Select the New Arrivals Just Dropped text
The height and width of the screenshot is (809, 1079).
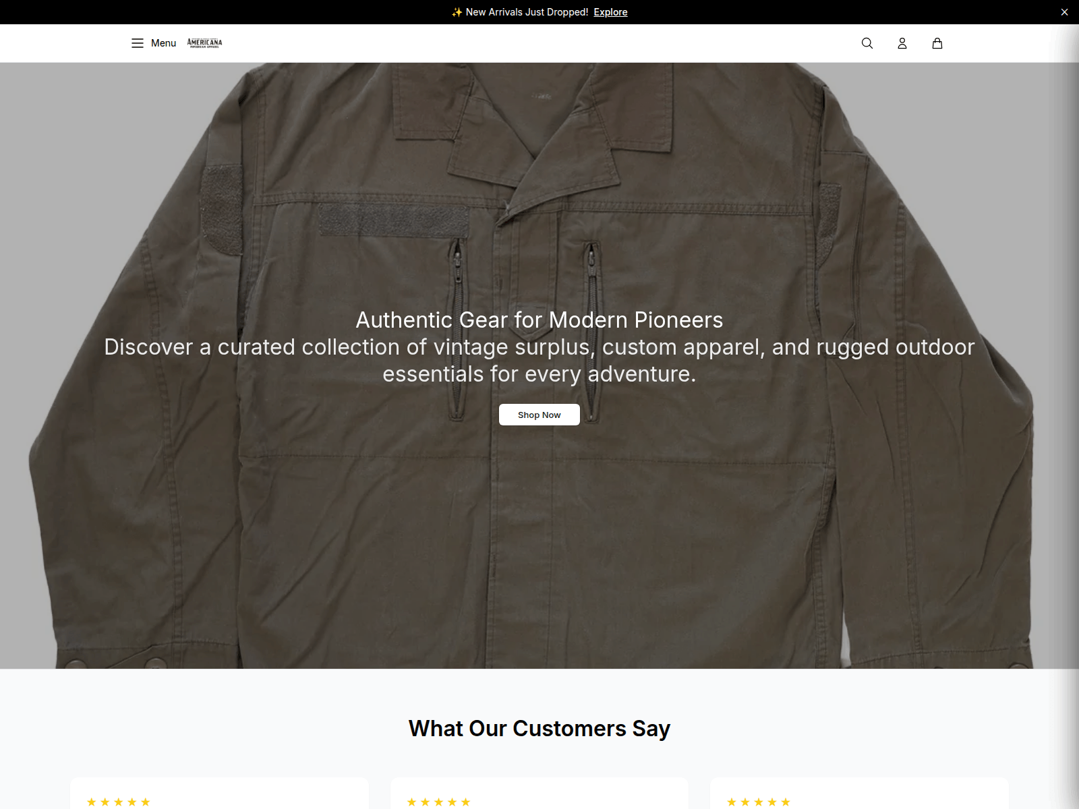point(527,12)
